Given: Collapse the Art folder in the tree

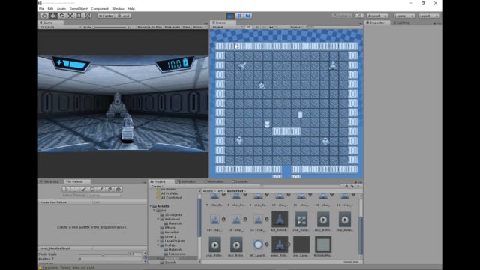Looking at the screenshot, I should pos(154,211).
